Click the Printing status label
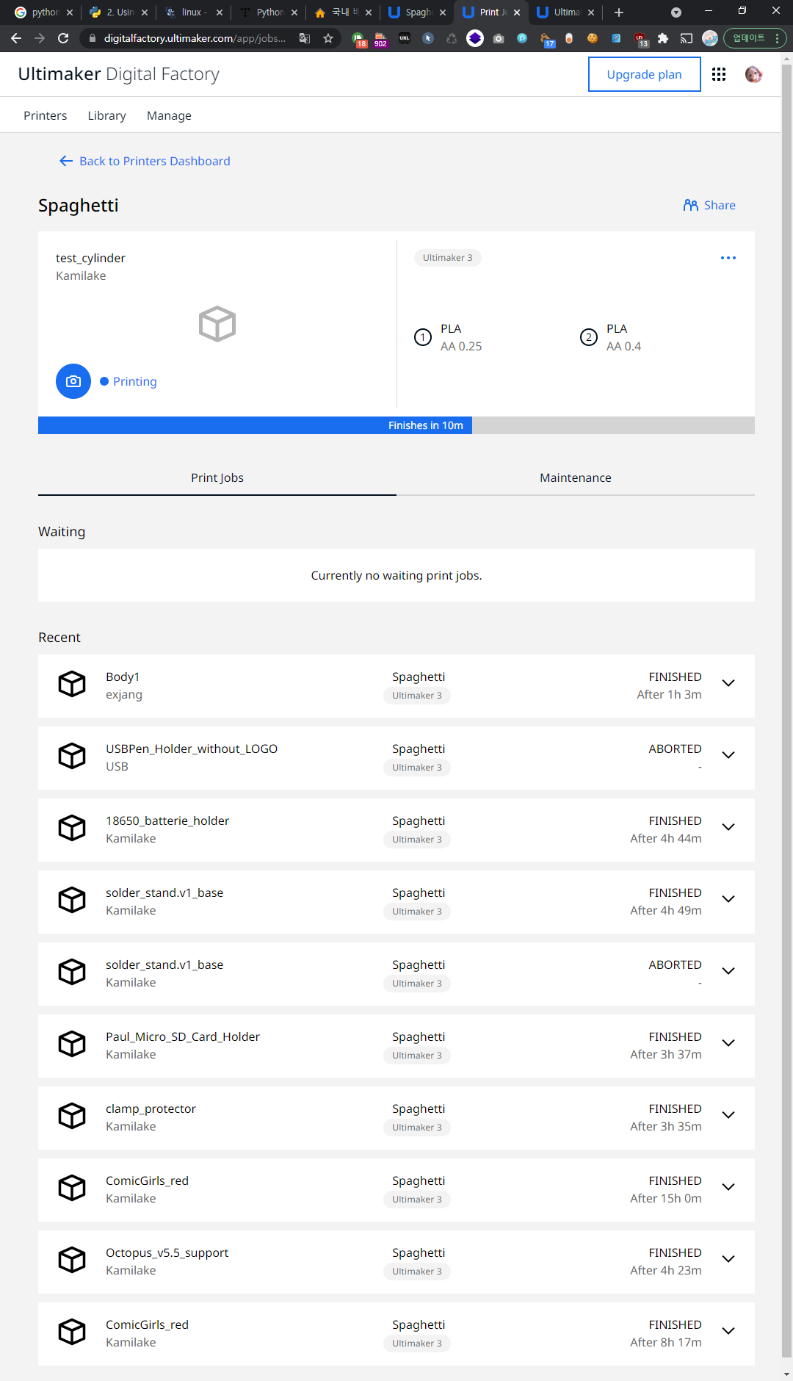This screenshot has height=1381, width=793. coord(135,381)
